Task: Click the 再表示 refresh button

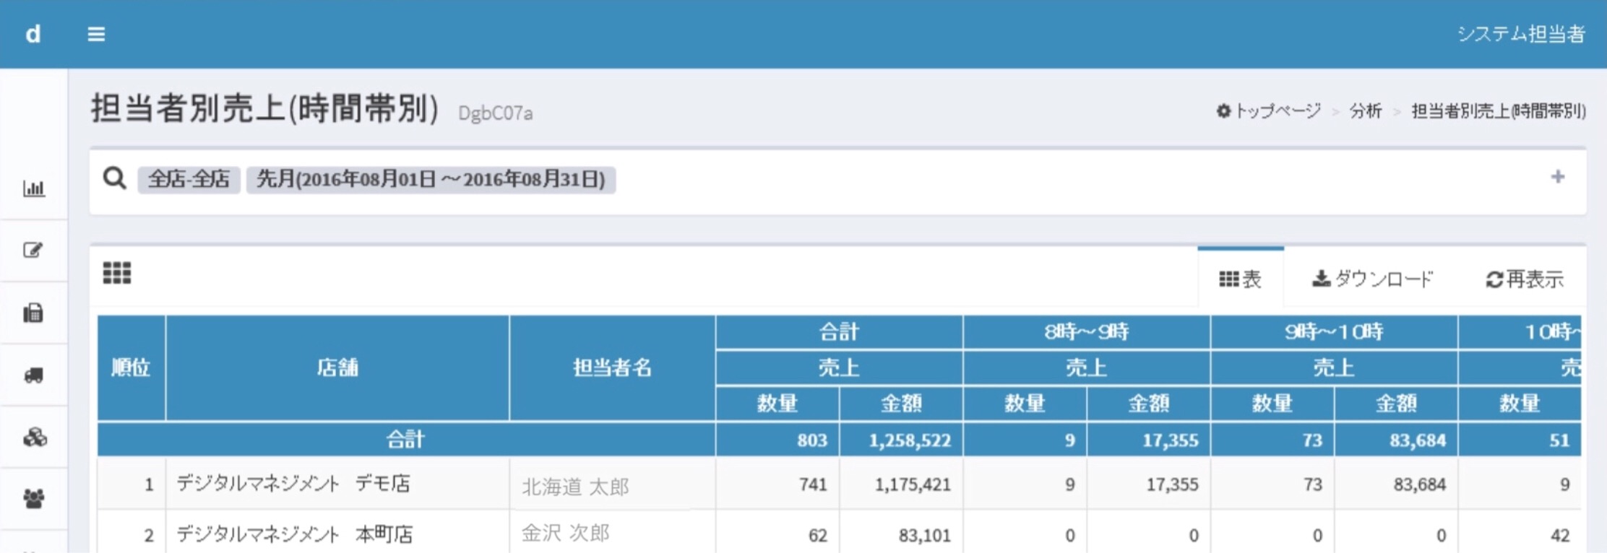Action: tap(1525, 279)
